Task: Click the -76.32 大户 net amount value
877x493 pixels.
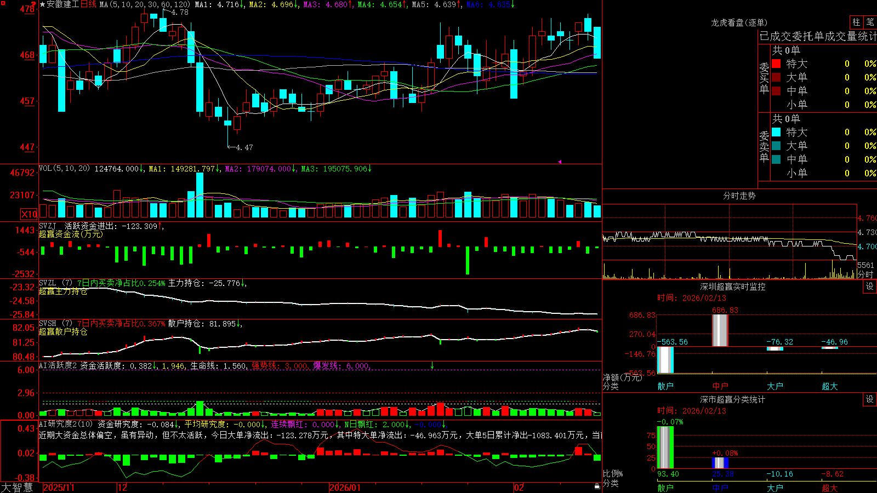Action: click(x=779, y=342)
